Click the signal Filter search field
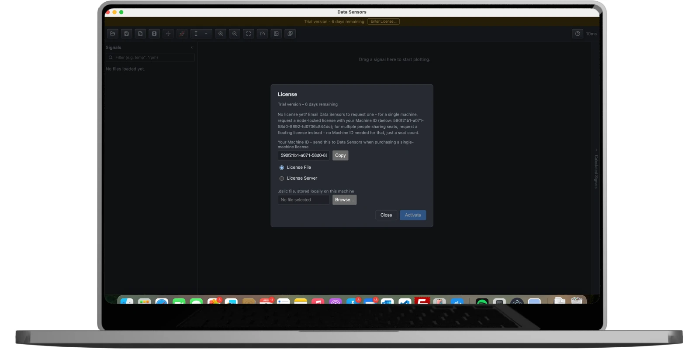 point(150,58)
